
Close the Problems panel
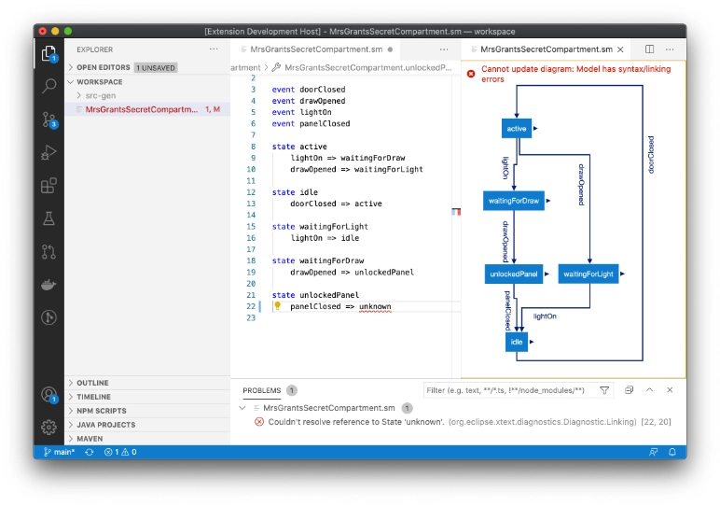pos(670,389)
